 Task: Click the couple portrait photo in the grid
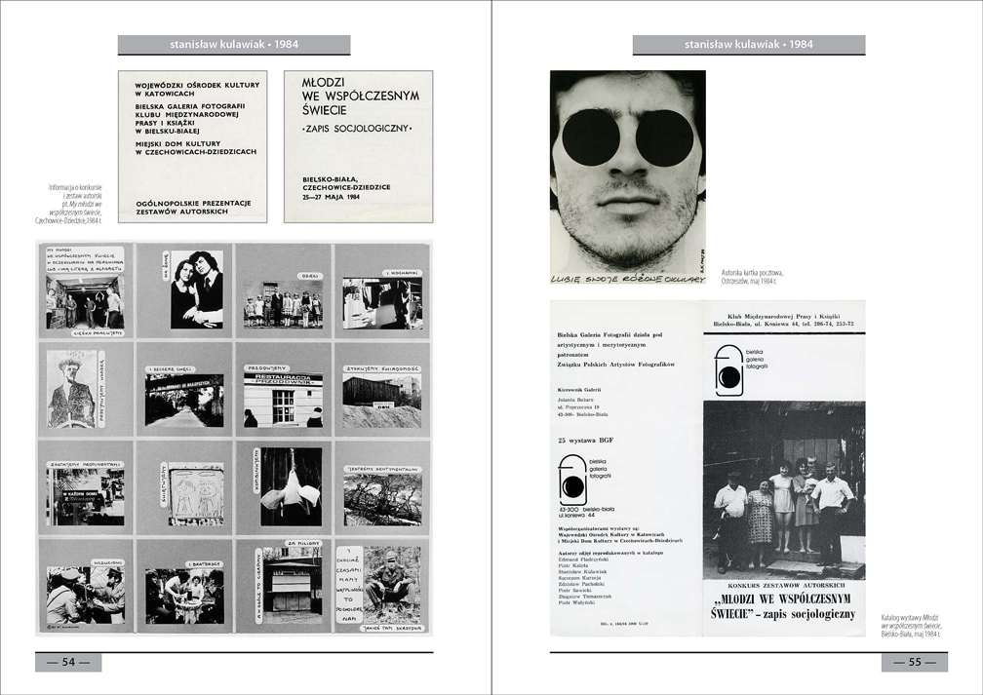tap(196, 290)
